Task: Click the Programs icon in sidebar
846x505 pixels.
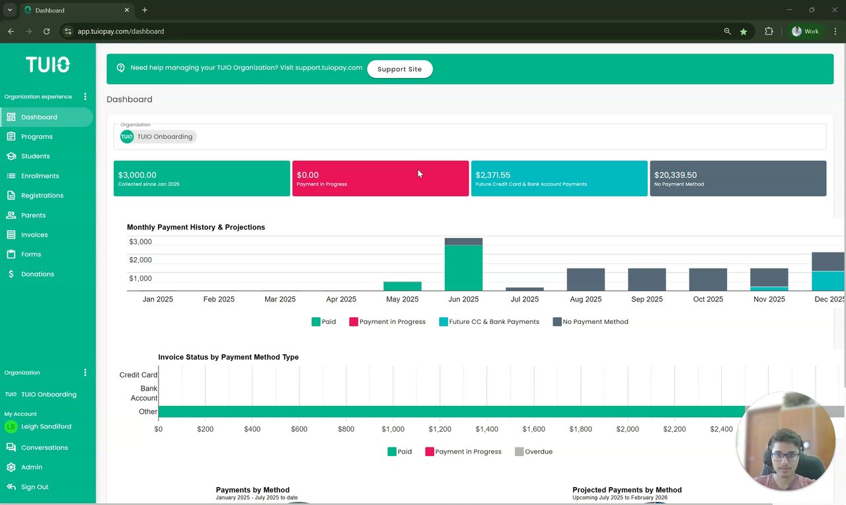Action: (x=11, y=137)
